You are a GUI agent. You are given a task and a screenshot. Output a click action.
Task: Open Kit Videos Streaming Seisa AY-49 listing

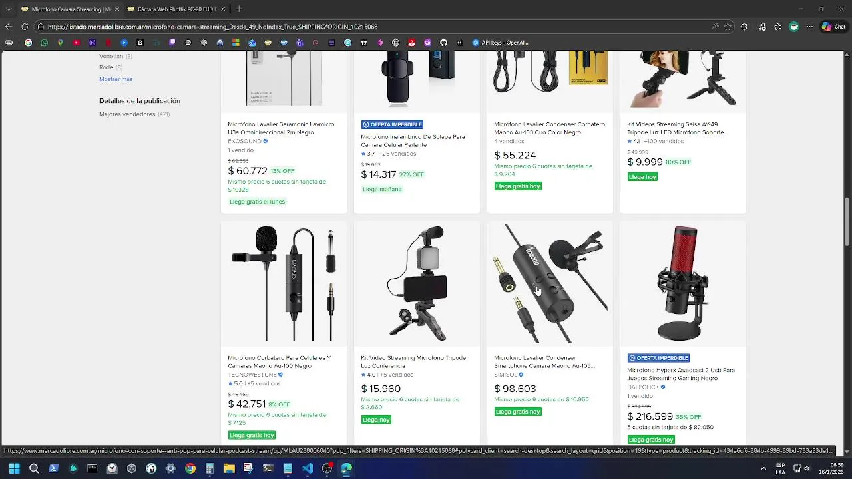tap(678, 128)
